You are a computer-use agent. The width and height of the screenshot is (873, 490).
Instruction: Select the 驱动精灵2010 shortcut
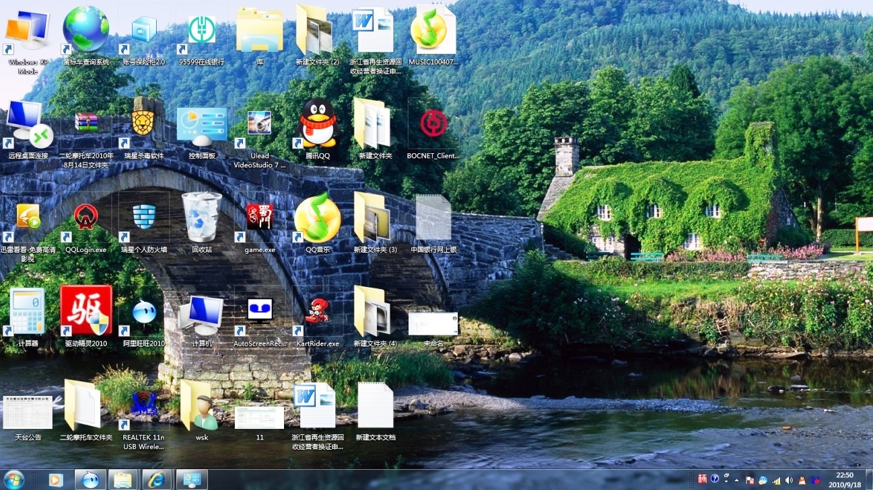tap(85, 311)
